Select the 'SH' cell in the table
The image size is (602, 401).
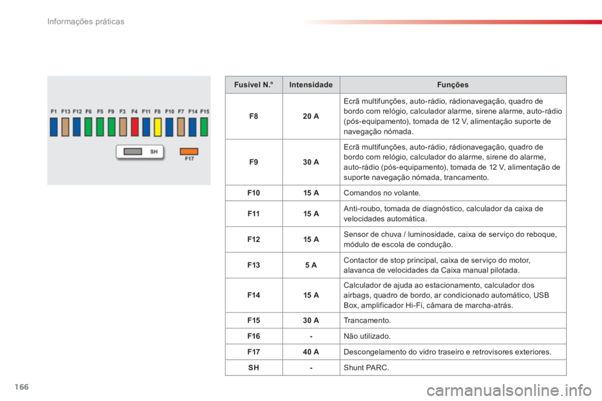(x=254, y=368)
